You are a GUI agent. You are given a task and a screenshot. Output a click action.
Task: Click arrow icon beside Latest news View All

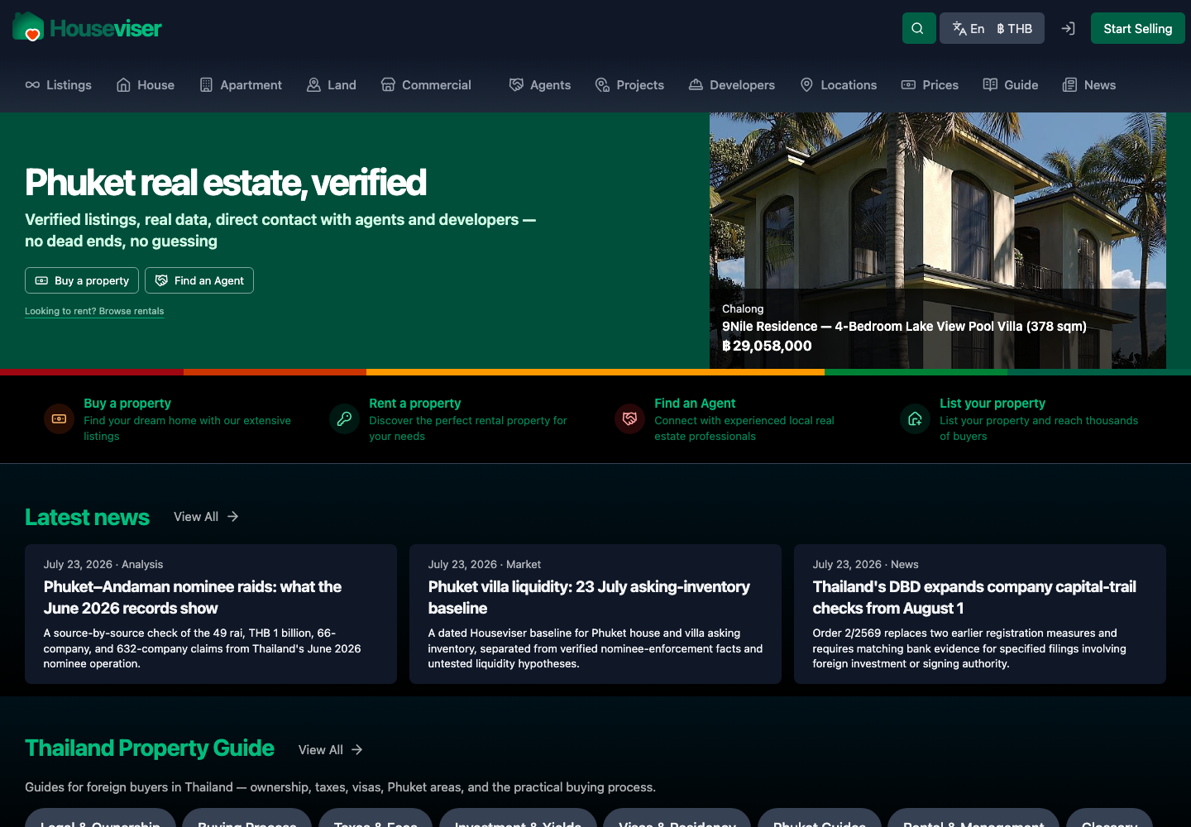click(x=233, y=516)
